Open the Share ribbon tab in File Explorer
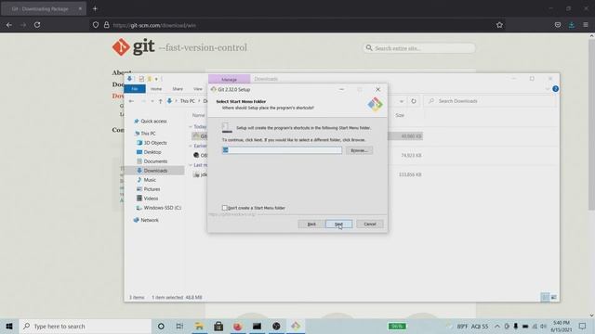The width and height of the screenshot is (595, 334). click(x=178, y=89)
